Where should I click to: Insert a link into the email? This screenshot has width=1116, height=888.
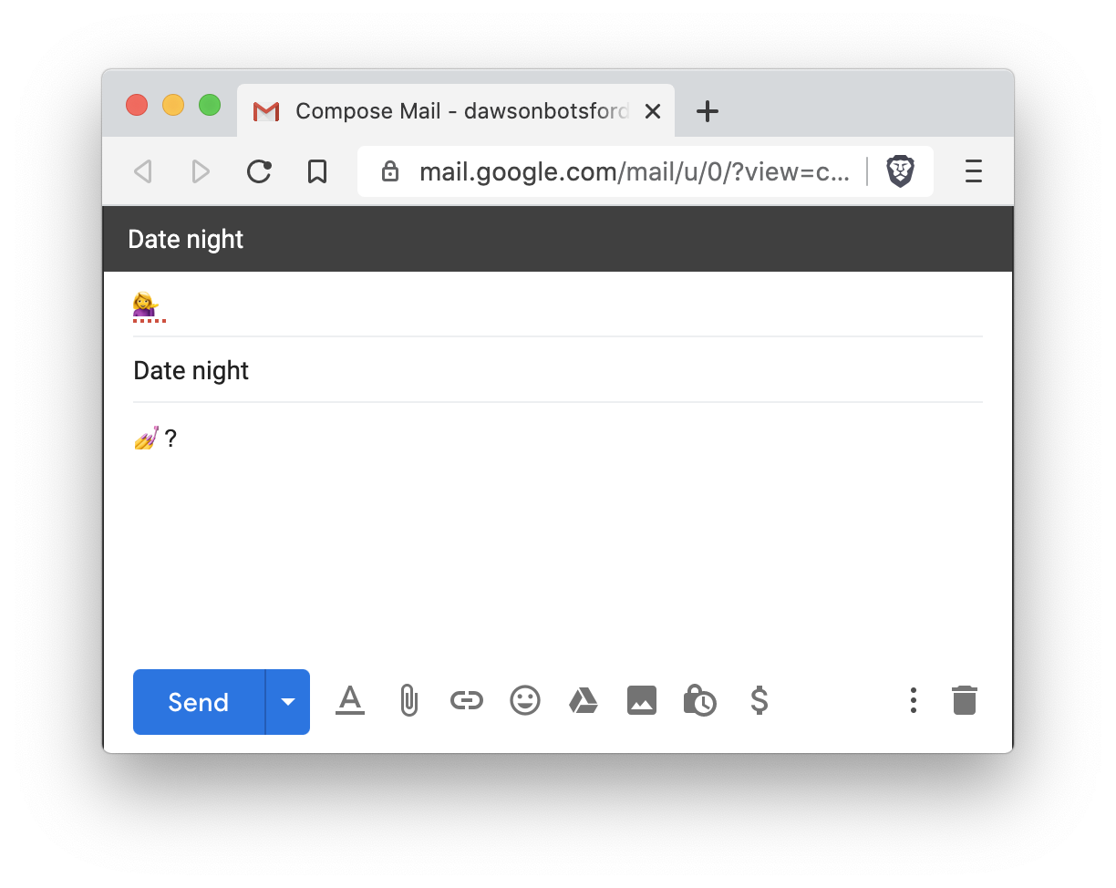click(467, 701)
